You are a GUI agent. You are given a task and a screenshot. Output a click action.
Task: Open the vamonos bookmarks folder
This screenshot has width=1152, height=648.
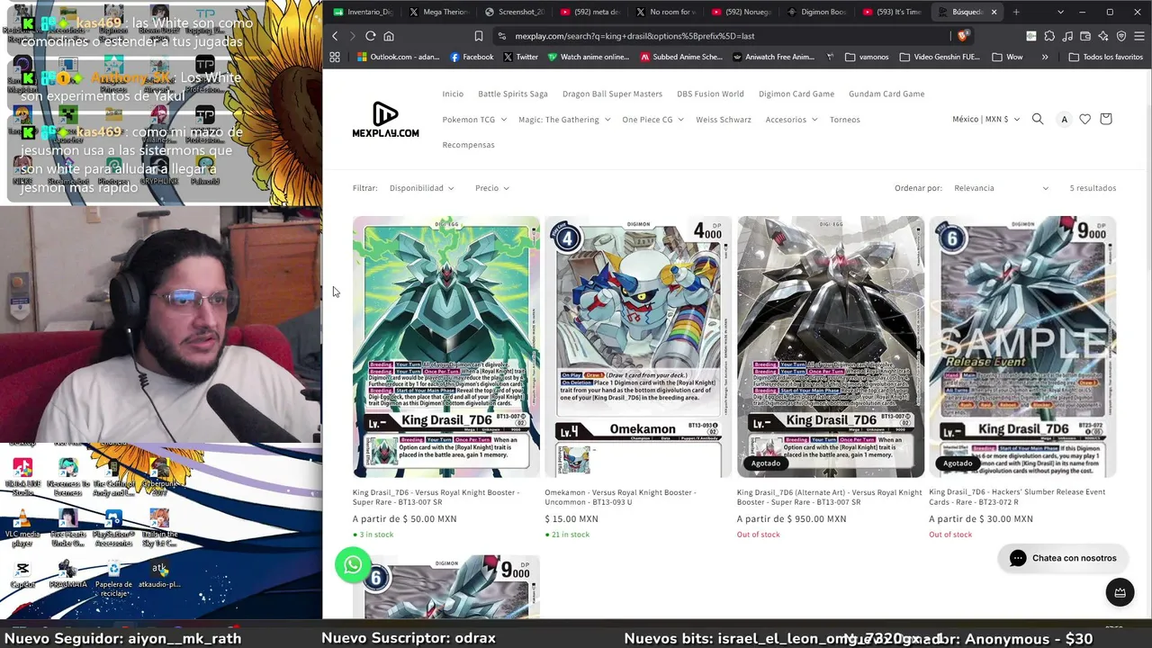867,57
